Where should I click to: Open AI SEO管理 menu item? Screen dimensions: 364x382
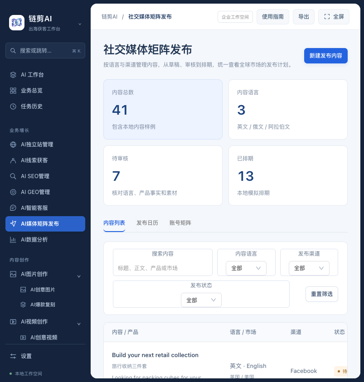pyautogui.click(x=45, y=176)
